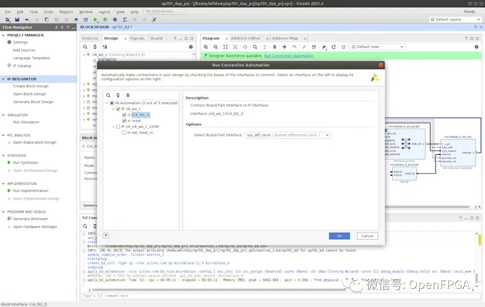Click the search icon in the automation dialog

[108, 95]
